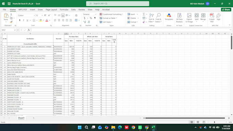Image resolution: width=233 pixels, height=131 pixels.
Task: Click the Find & Select button
Action: click(158, 18)
